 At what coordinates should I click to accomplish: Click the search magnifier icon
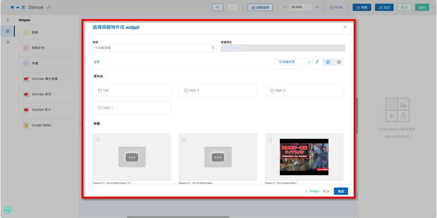pyautogui.click(x=213, y=48)
